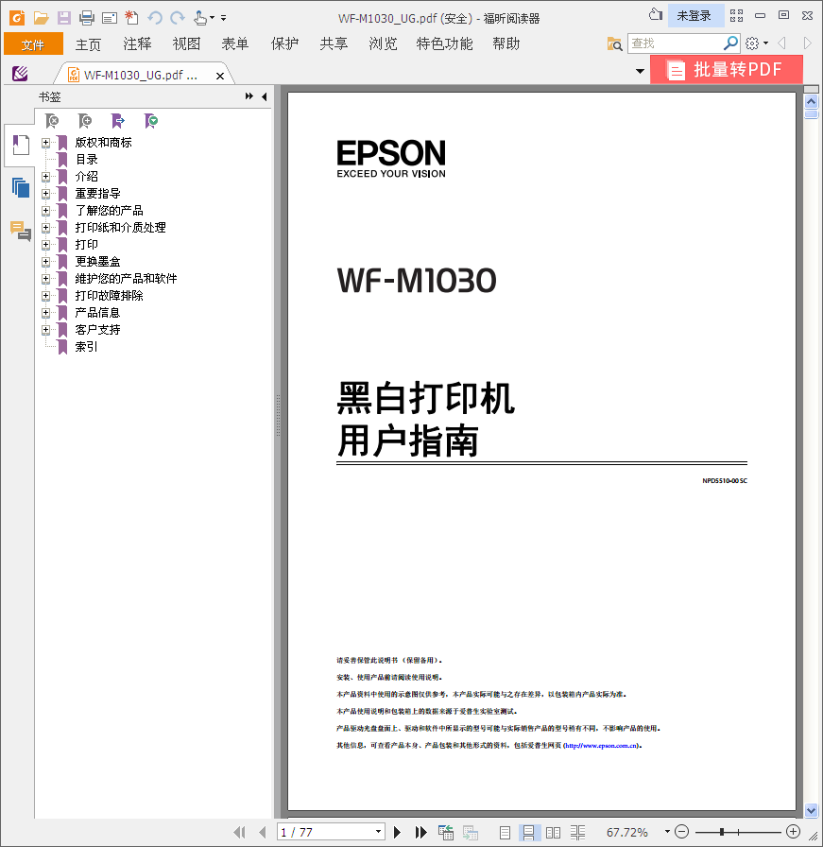823x847 pixels.
Task: Expand the 重要指导 bookmark node
Action: [x=46, y=194]
